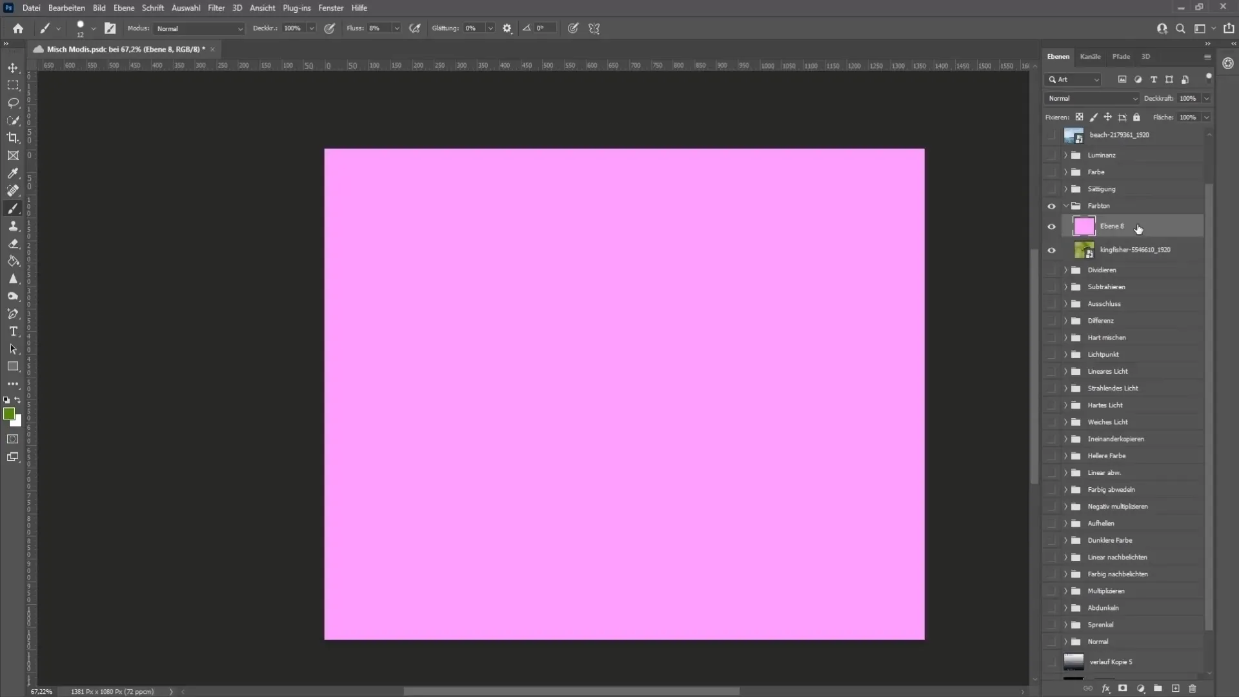Click the verlauf Kopie 5 layer thumbnail
The image size is (1239, 697).
pos(1073,660)
